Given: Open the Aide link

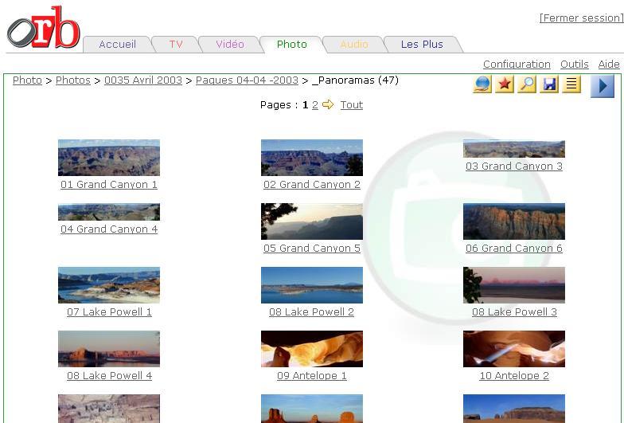Looking at the screenshot, I should point(609,64).
